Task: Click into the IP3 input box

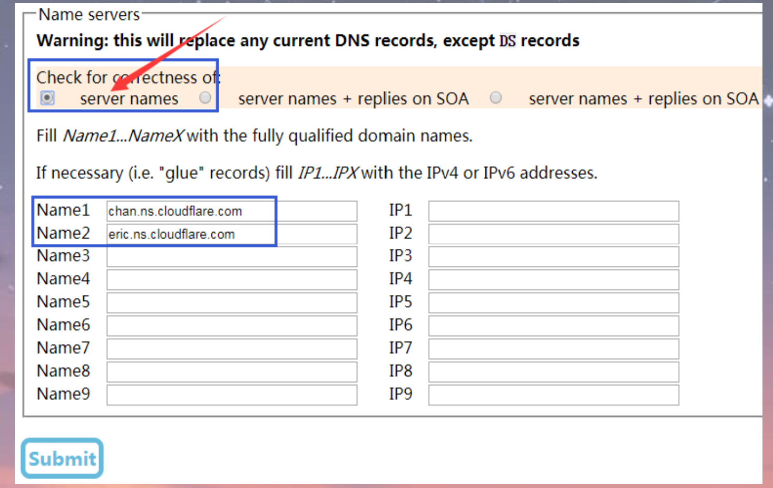Action: tap(553, 257)
